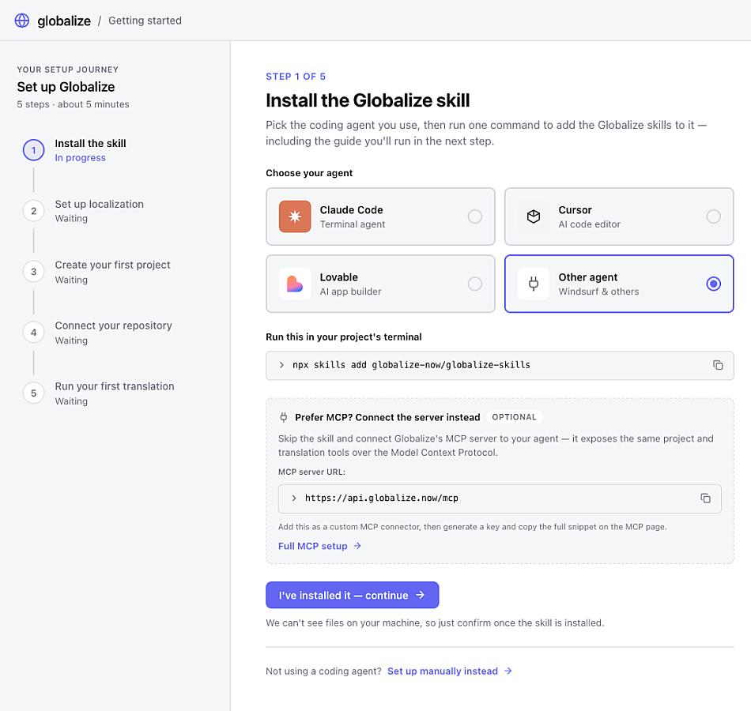Click the step 1 numbered circle
Viewport: 751px width, 711px height.
point(33,150)
